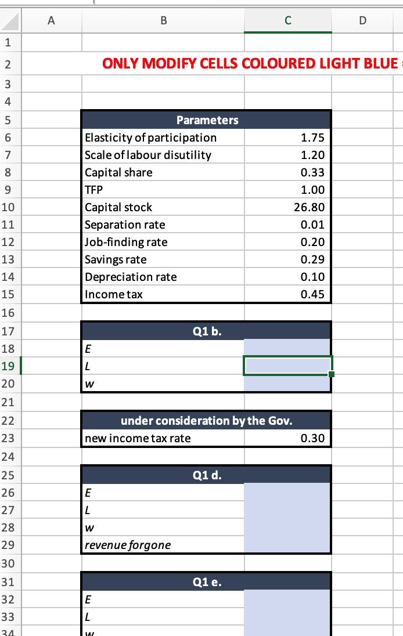The height and width of the screenshot is (636, 403).
Task: Select the light blue revenue forgone input cell
Action: coord(287,544)
